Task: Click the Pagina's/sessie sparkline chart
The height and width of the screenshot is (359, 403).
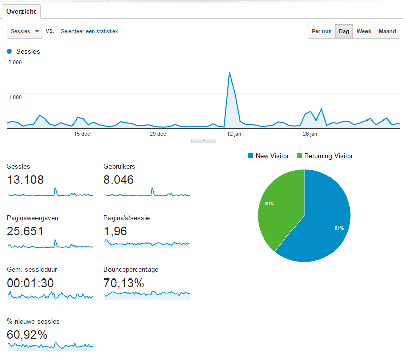Action: (147, 244)
